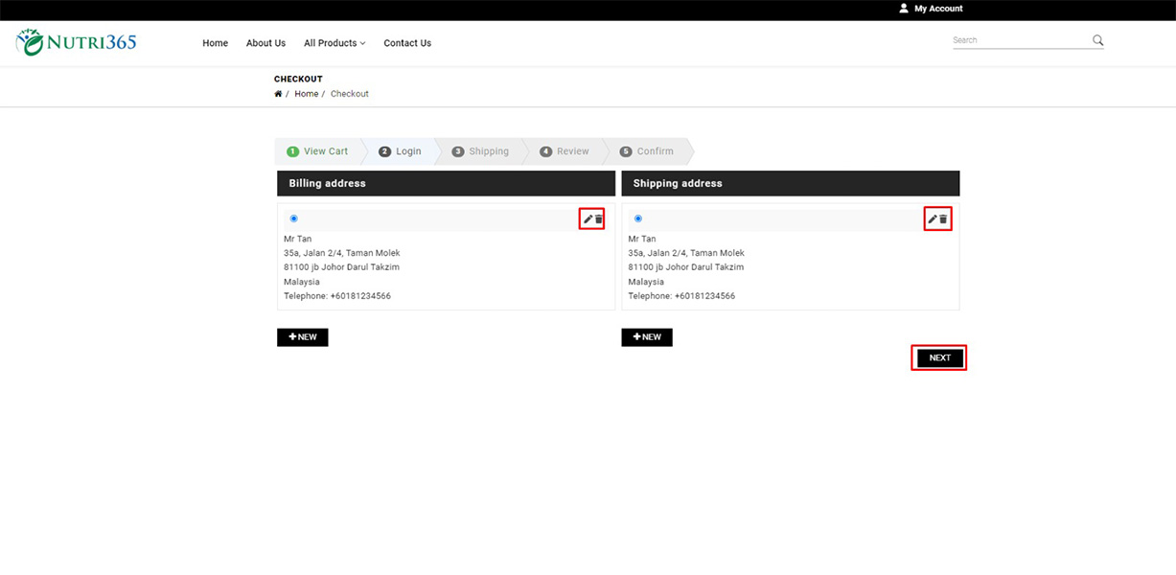Click the My Account user icon
The width and height of the screenshot is (1176, 575).
click(x=903, y=9)
